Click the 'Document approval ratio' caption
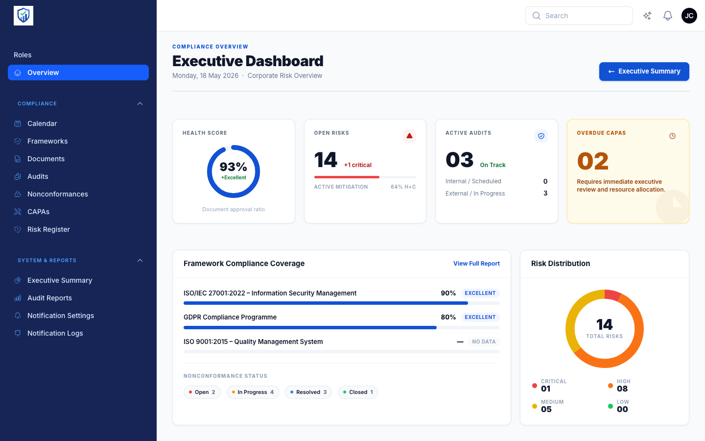The image size is (705, 441). (x=234, y=209)
